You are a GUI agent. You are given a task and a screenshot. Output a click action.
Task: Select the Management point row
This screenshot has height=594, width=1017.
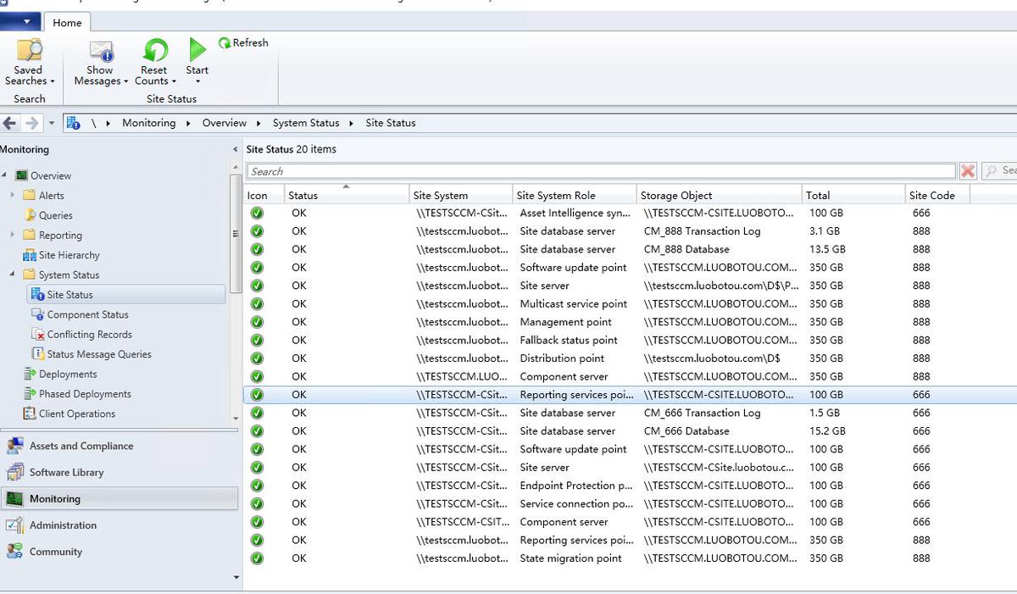click(630, 322)
